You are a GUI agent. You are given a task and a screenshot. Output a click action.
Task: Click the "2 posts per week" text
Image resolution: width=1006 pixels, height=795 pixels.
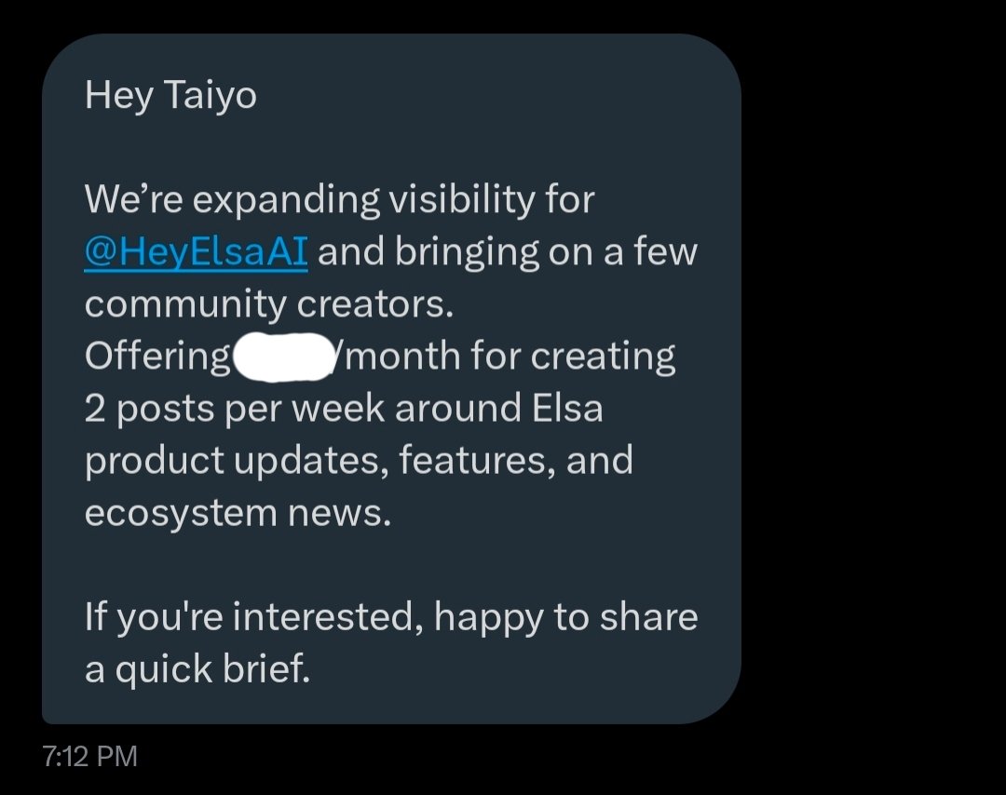tap(211, 409)
